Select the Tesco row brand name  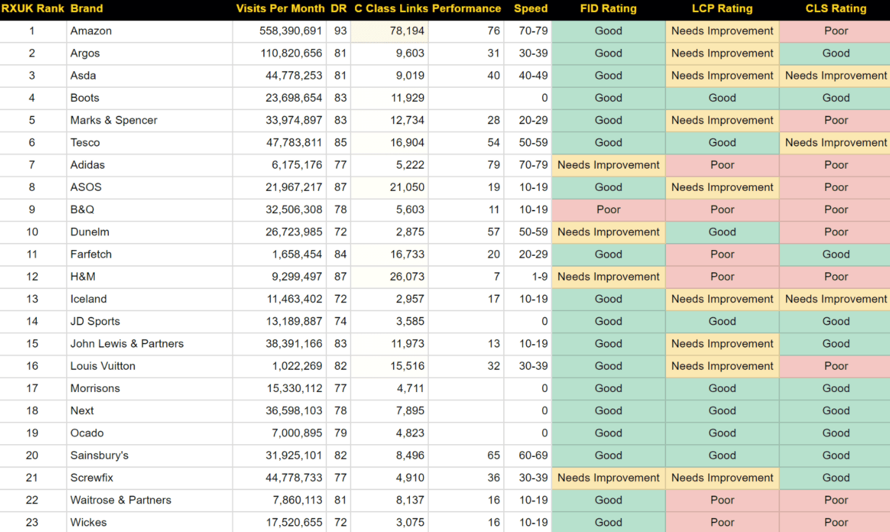pyautogui.click(x=85, y=143)
